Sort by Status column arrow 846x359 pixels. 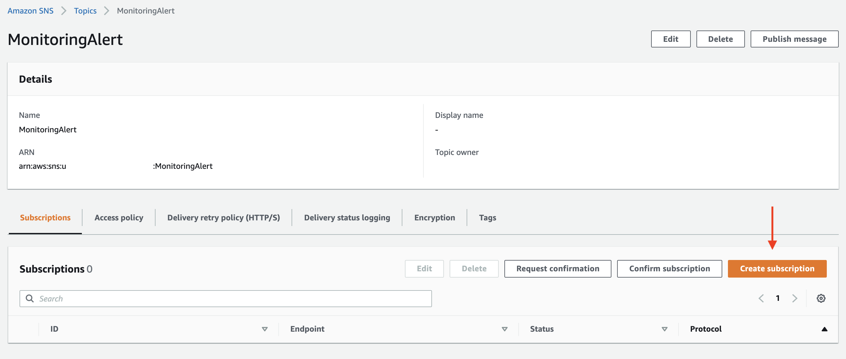(664, 329)
